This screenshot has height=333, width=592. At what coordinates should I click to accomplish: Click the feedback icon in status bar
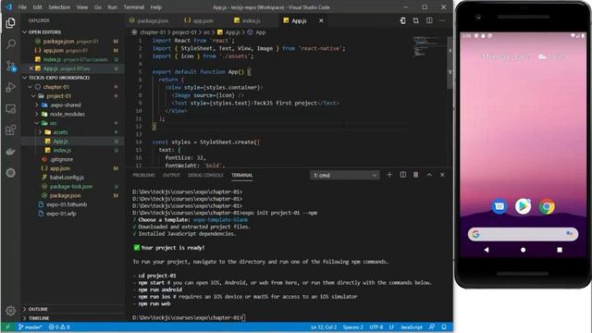pyautogui.click(x=432, y=327)
